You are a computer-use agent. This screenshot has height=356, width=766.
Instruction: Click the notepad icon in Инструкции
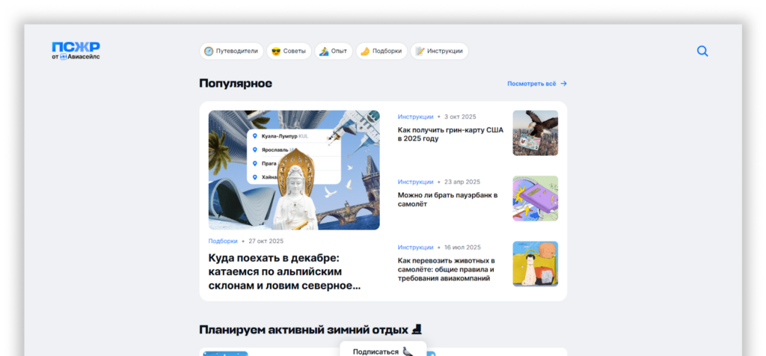[x=420, y=52]
